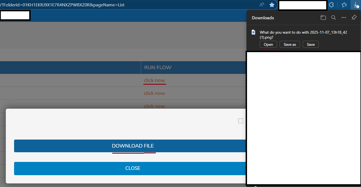This screenshot has width=361, height=187.
Task: Open the browser Extensions puzzle icon
Action: click(x=332, y=5)
